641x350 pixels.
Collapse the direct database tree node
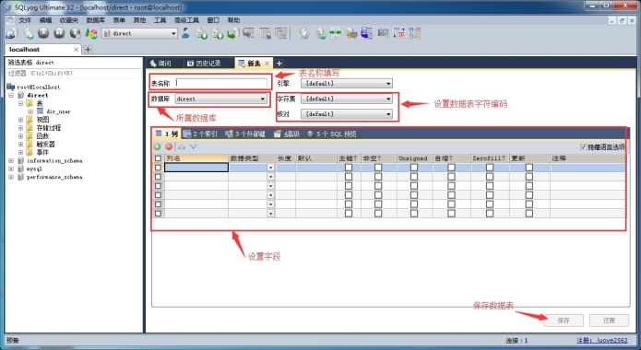coord(11,95)
